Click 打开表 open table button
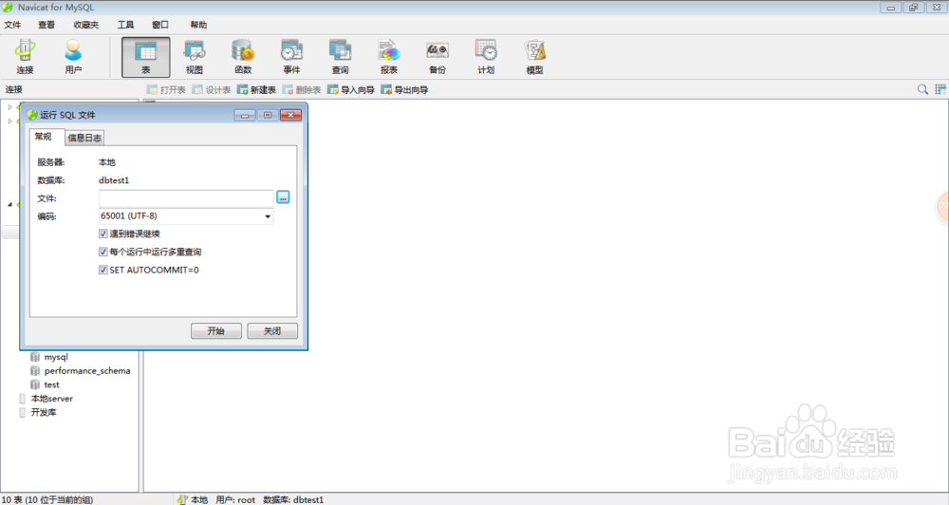This screenshot has width=949, height=505. coord(166,89)
